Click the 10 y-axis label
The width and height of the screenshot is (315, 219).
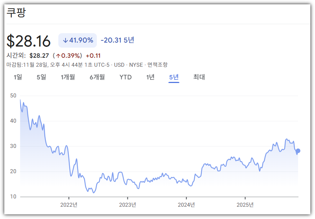(13, 197)
